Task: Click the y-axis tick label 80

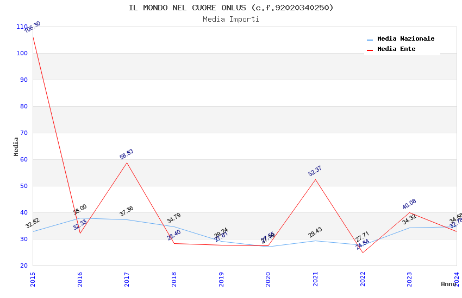Action: [x=24, y=106]
